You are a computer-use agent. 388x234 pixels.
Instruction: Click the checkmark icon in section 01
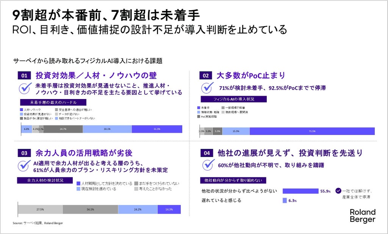(25, 88)
